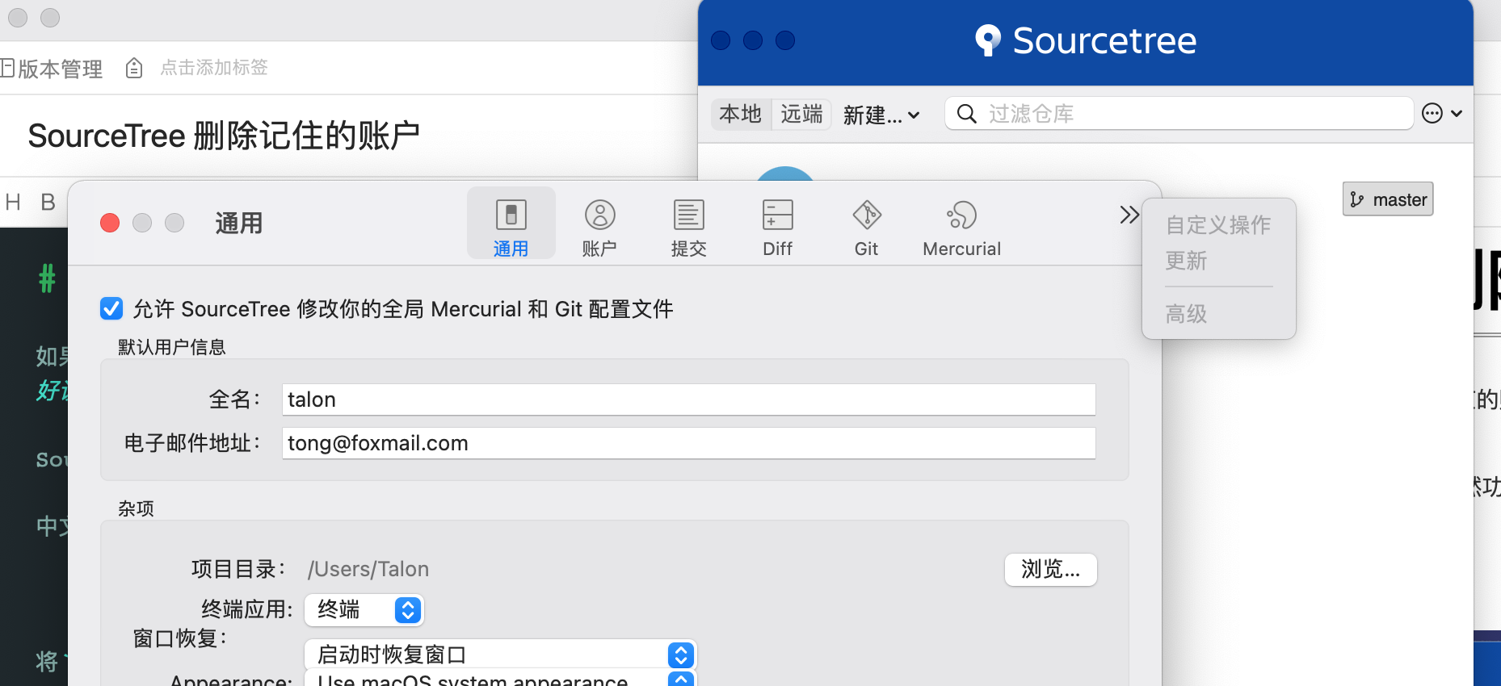Close the preferences window with red button
1501x686 pixels.
pyautogui.click(x=110, y=223)
